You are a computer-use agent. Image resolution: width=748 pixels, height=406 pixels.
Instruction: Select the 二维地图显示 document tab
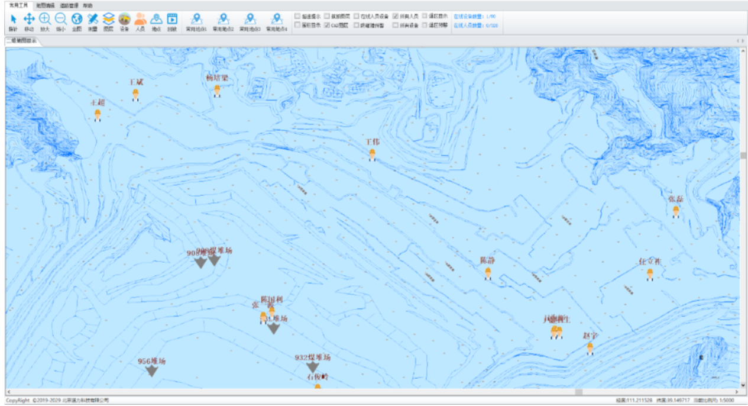tap(22, 41)
